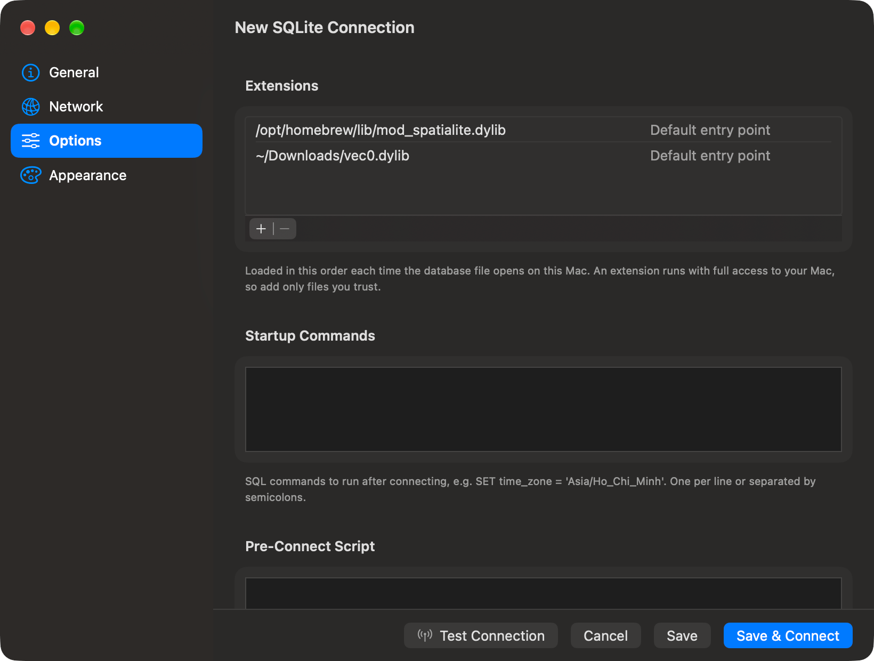Click the Extensions section heading

[281, 86]
